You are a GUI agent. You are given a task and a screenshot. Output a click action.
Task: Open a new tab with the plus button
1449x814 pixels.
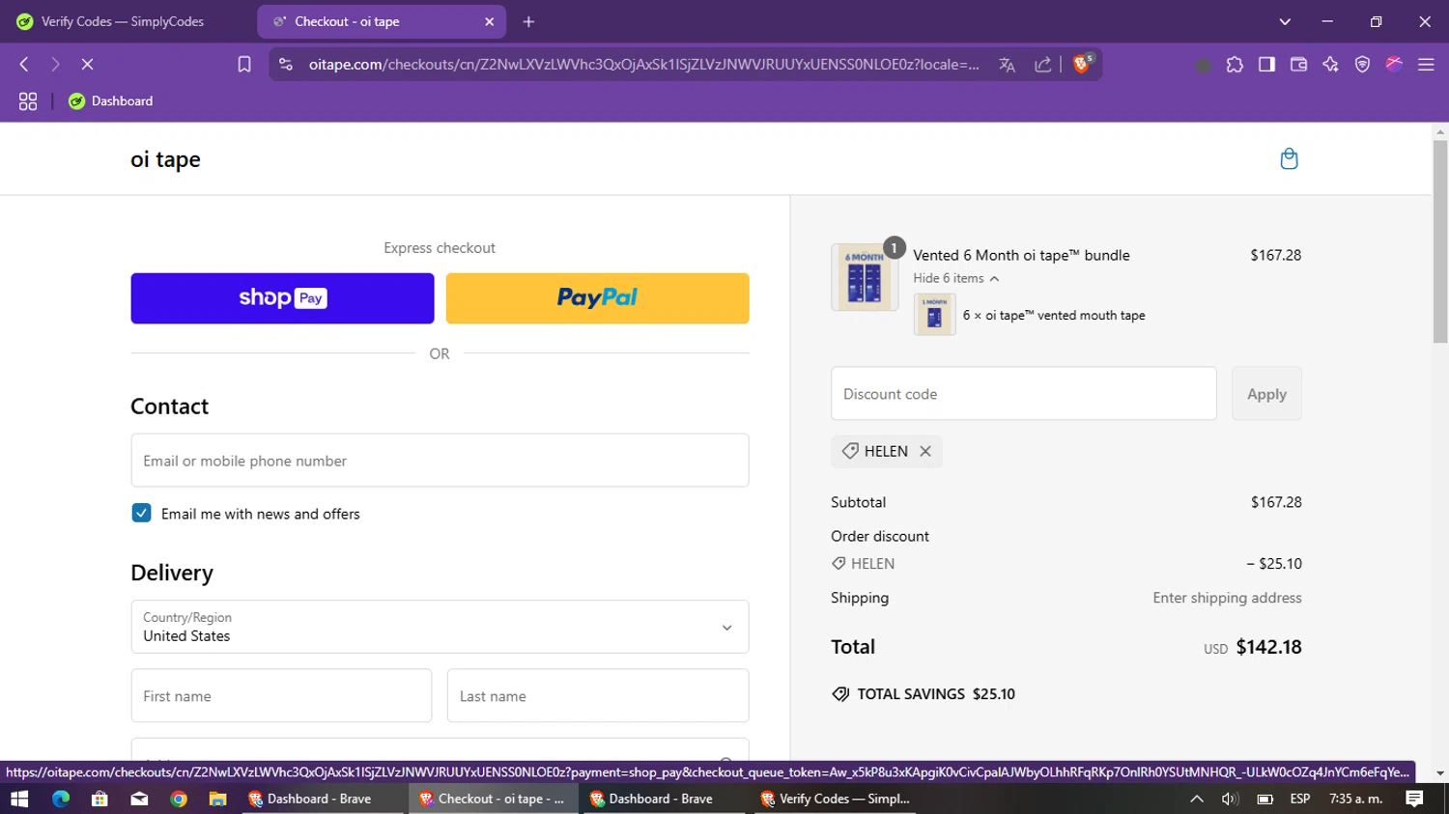[x=528, y=21]
